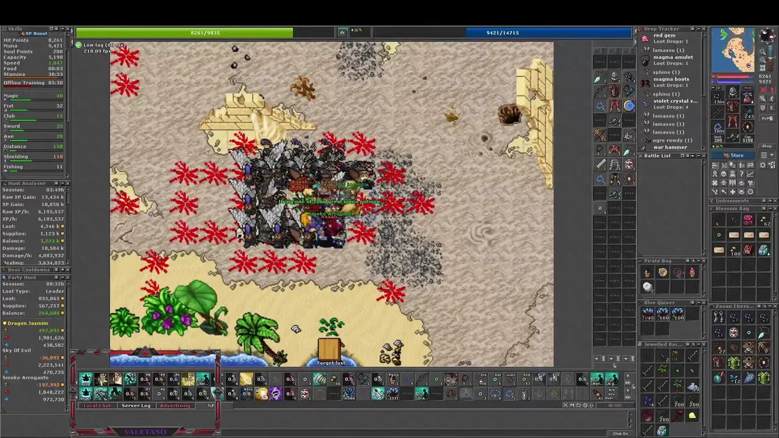Image resolution: width=779 pixels, height=438 pixels.
Task: Switch to the Advertising tab
Action: tap(175, 405)
